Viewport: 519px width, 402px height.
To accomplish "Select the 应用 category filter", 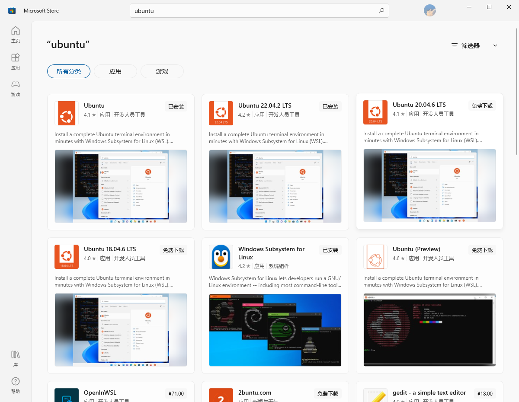I will pyautogui.click(x=115, y=71).
